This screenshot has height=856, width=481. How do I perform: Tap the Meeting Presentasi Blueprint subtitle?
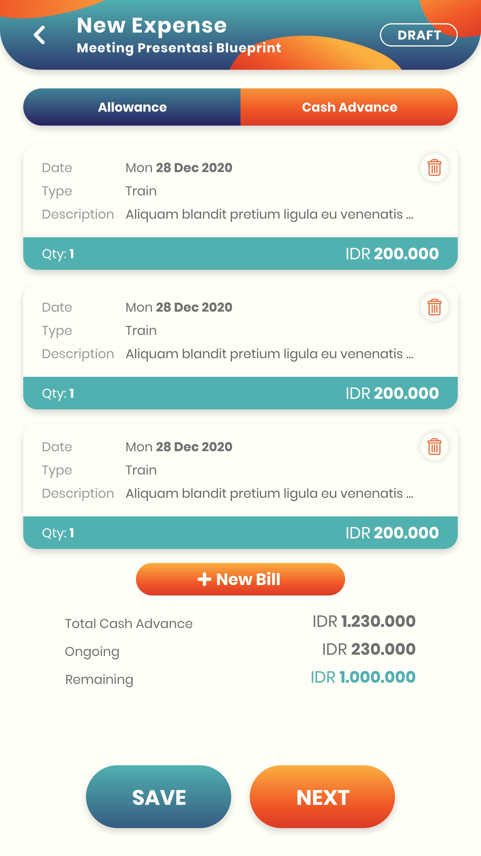click(x=179, y=48)
